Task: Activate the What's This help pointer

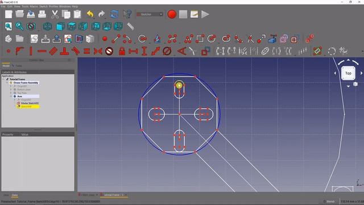Action: point(127,14)
